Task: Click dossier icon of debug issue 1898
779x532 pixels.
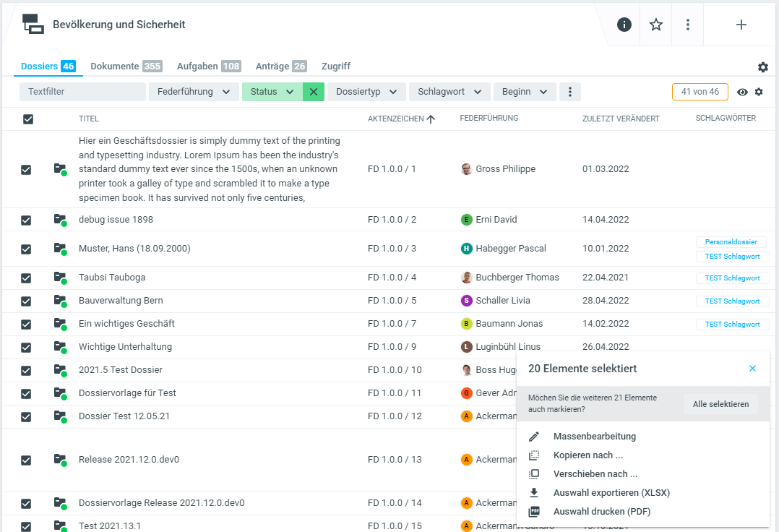Action: pyautogui.click(x=60, y=220)
